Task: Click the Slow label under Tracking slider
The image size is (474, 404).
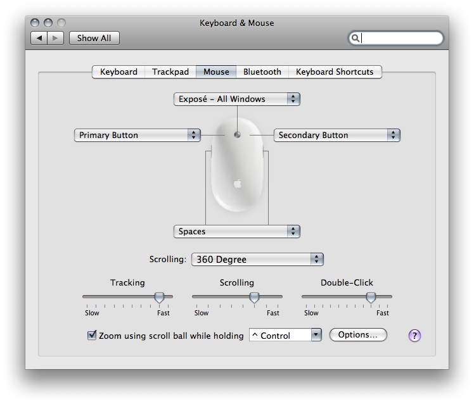Action: (92, 313)
